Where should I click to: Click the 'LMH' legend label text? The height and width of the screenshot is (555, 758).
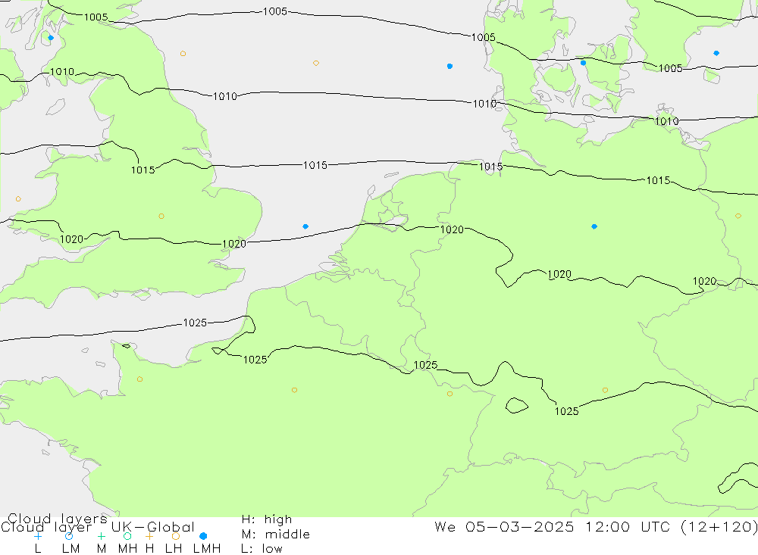207,549
